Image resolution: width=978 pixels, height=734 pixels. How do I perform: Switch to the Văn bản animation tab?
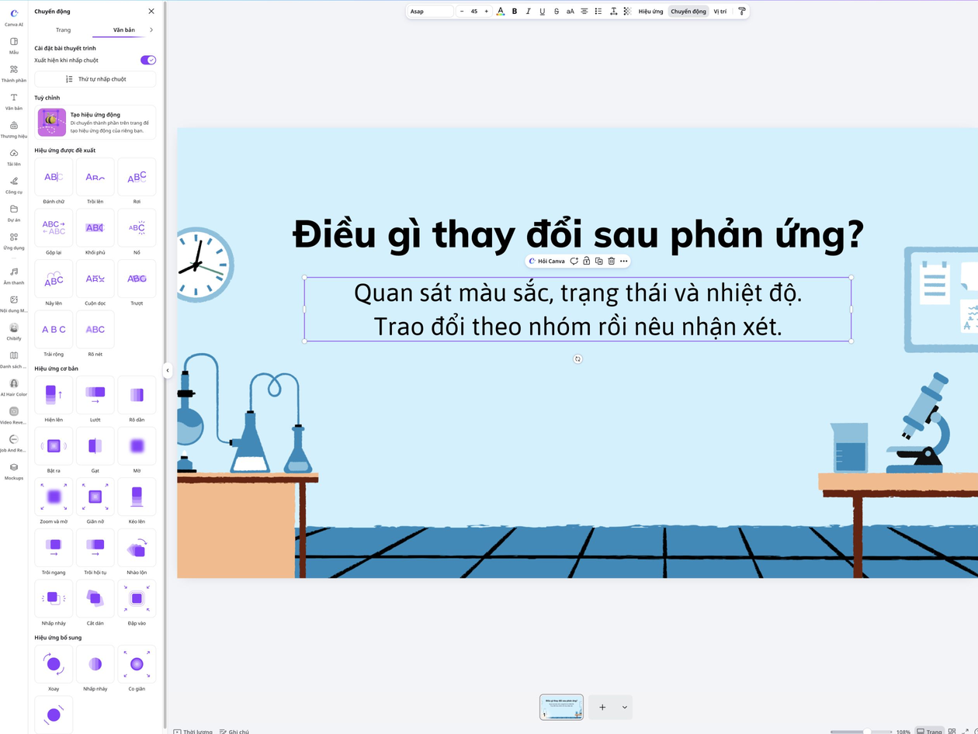tap(123, 29)
